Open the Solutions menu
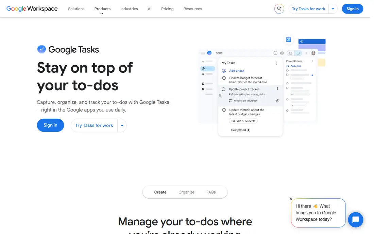The width and height of the screenshot is (374, 234). [x=76, y=9]
